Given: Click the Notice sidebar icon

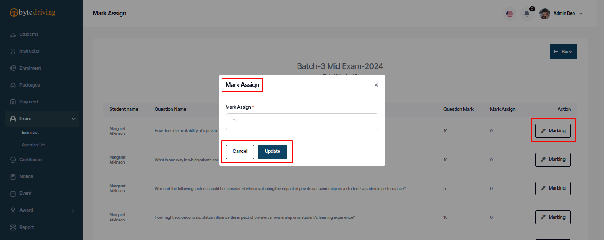Looking at the screenshot, I should 13,176.
